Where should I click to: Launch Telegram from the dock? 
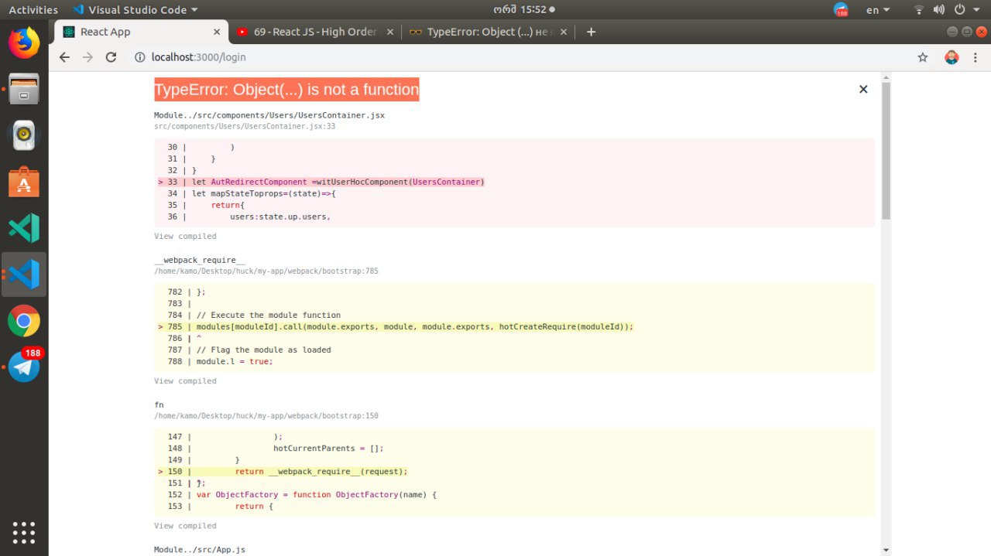(x=24, y=367)
